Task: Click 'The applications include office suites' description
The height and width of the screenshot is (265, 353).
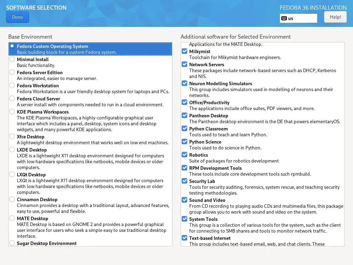Action: point(252,109)
